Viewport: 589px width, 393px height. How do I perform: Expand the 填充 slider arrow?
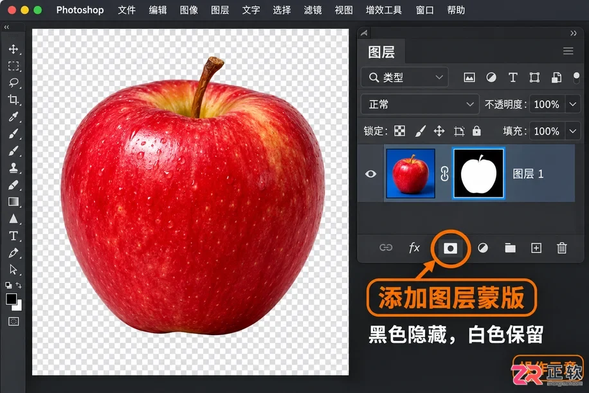[x=573, y=131]
